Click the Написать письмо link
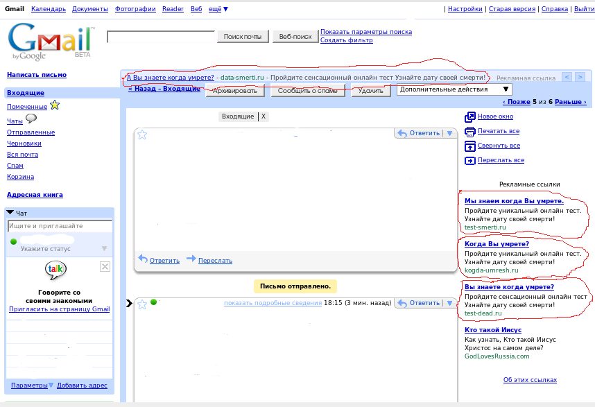The height and width of the screenshot is (407, 595). tap(37, 75)
